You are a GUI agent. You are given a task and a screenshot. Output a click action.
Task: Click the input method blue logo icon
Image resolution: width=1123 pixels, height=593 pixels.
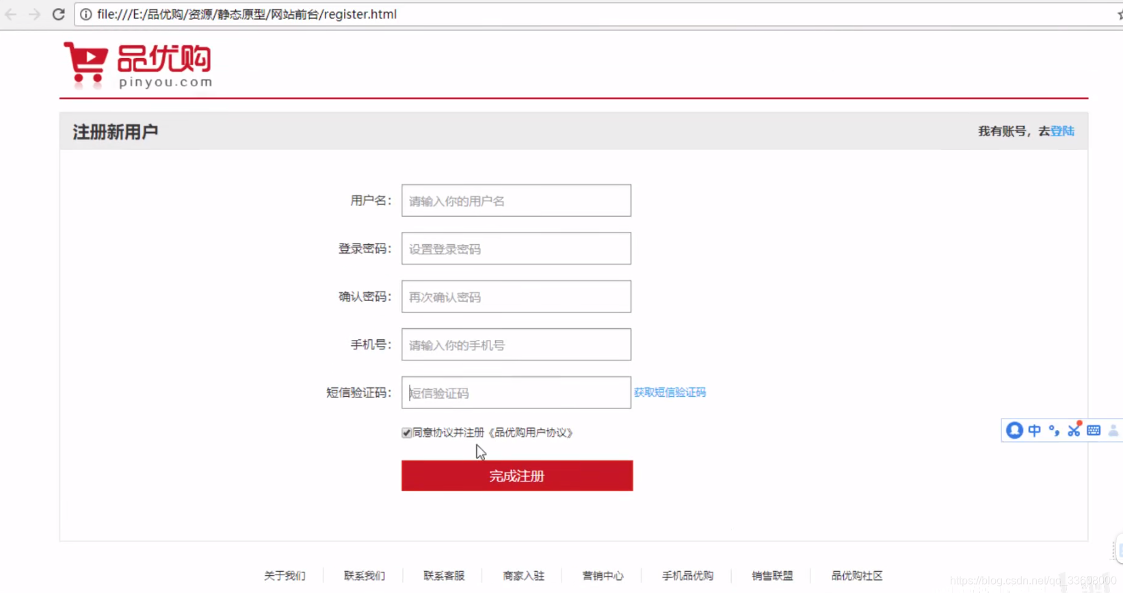point(1014,430)
